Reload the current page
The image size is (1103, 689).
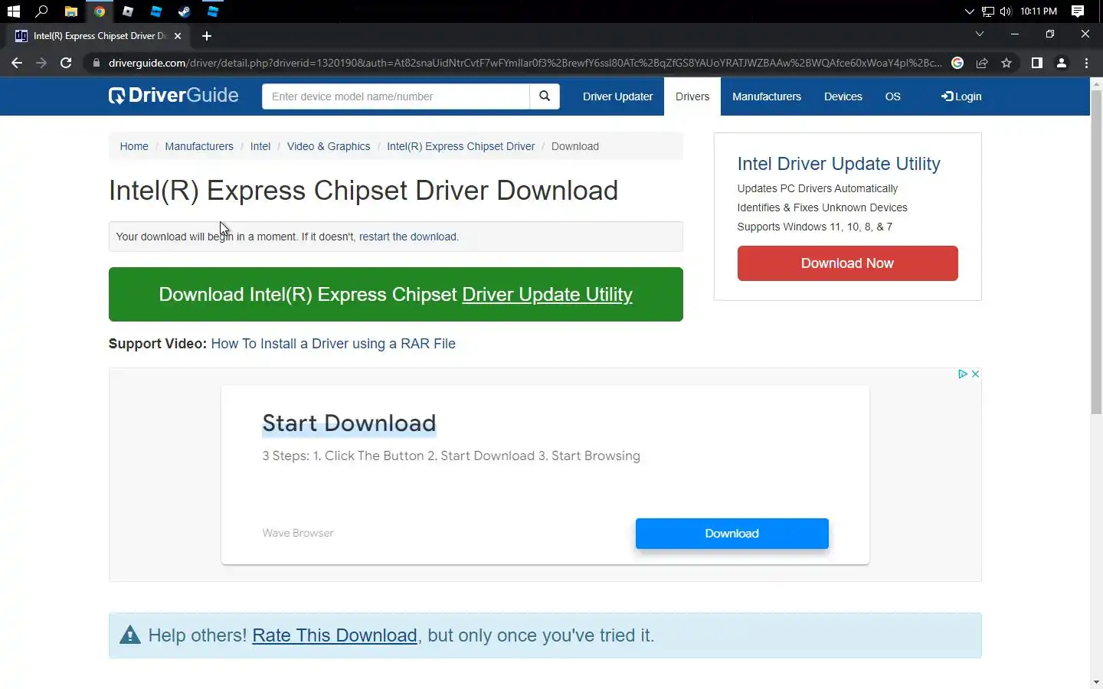click(66, 63)
